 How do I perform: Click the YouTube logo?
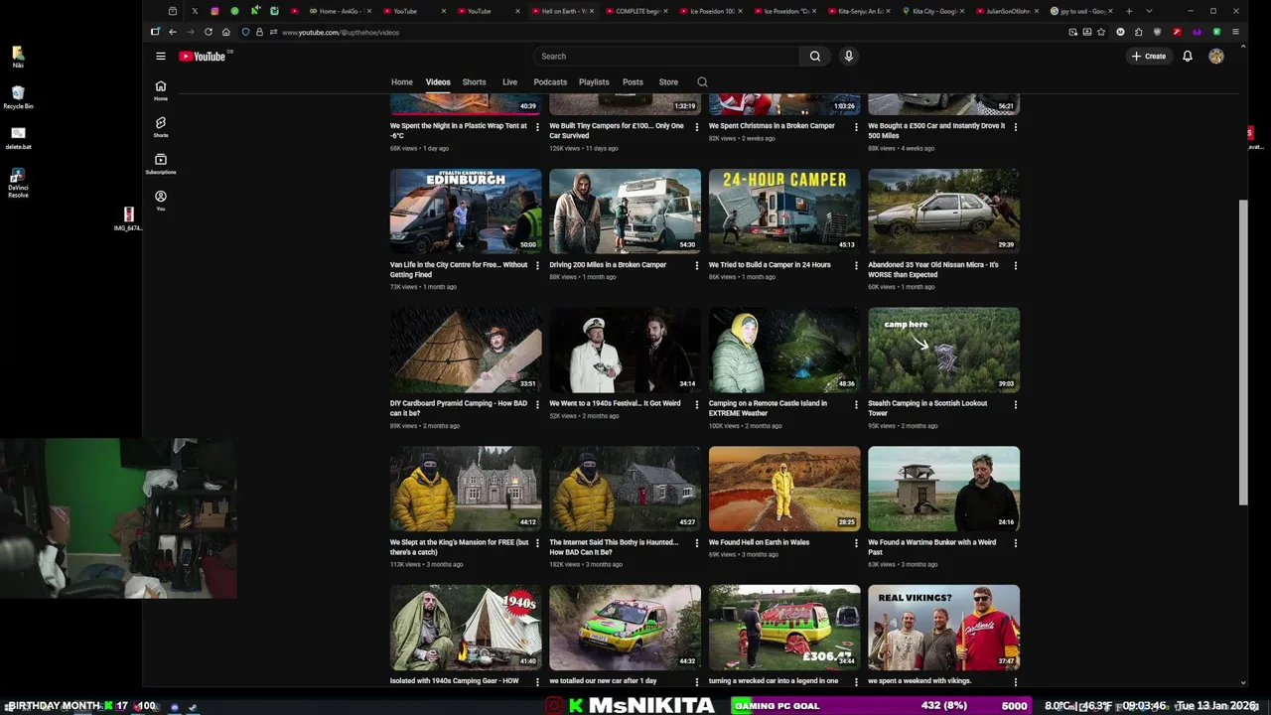[203, 57]
